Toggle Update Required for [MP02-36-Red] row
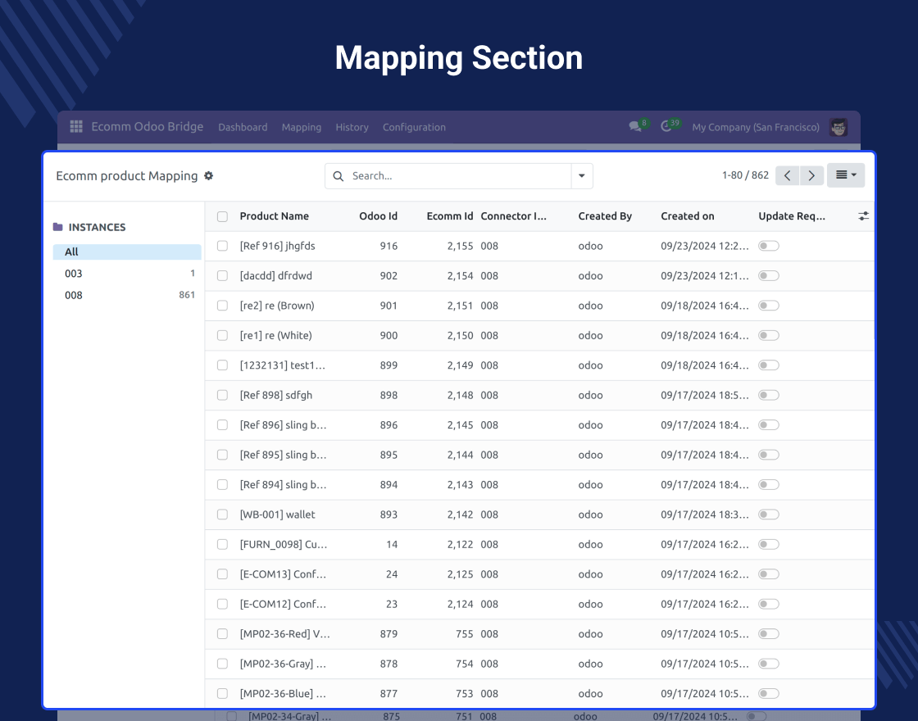 click(769, 634)
